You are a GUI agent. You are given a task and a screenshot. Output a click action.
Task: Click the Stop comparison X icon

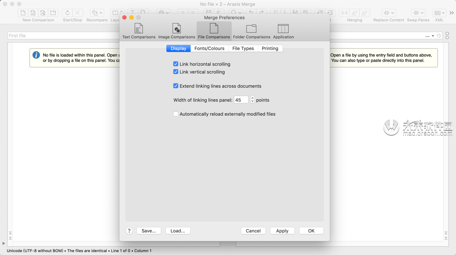[x=77, y=13]
